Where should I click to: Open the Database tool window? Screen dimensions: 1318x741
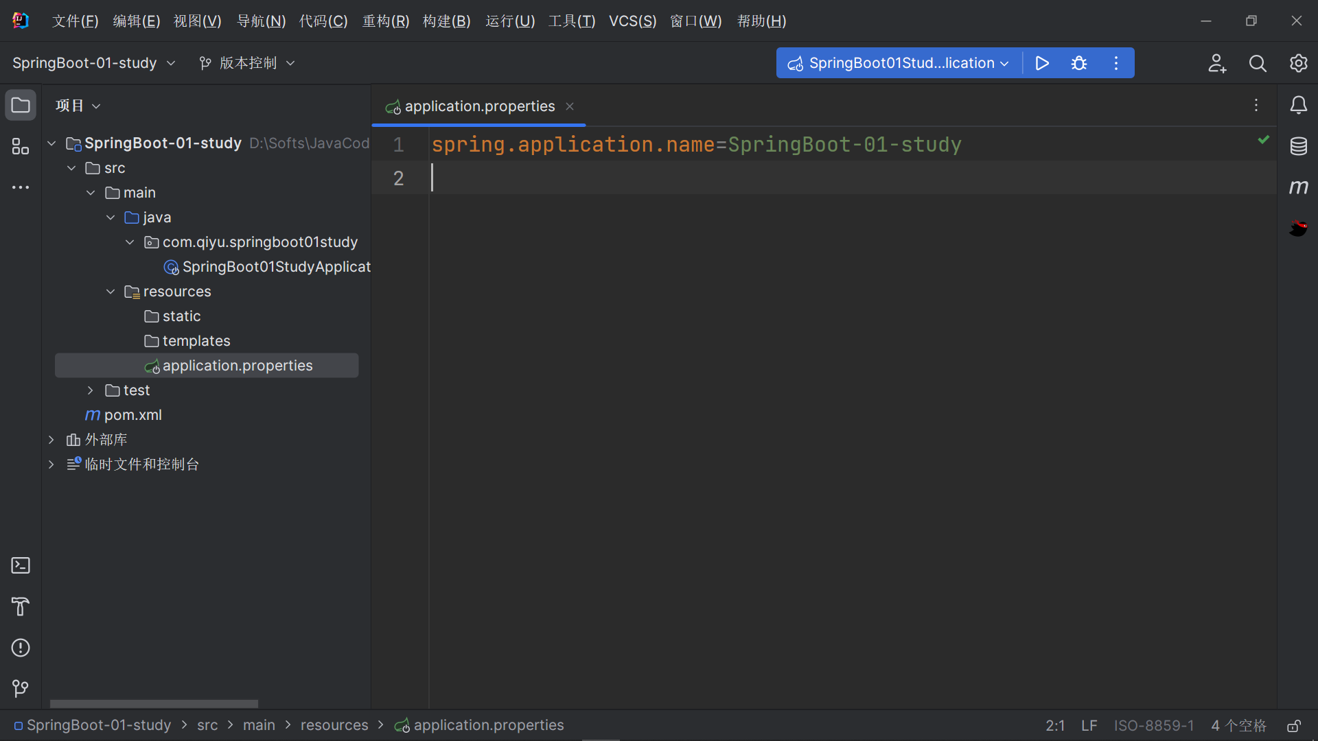pyautogui.click(x=1299, y=146)
